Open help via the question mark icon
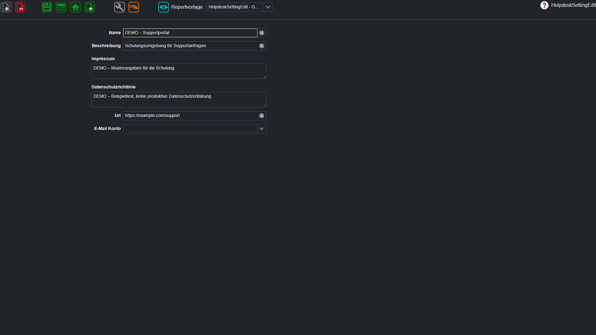596x335 pixels. coord(544,5)
